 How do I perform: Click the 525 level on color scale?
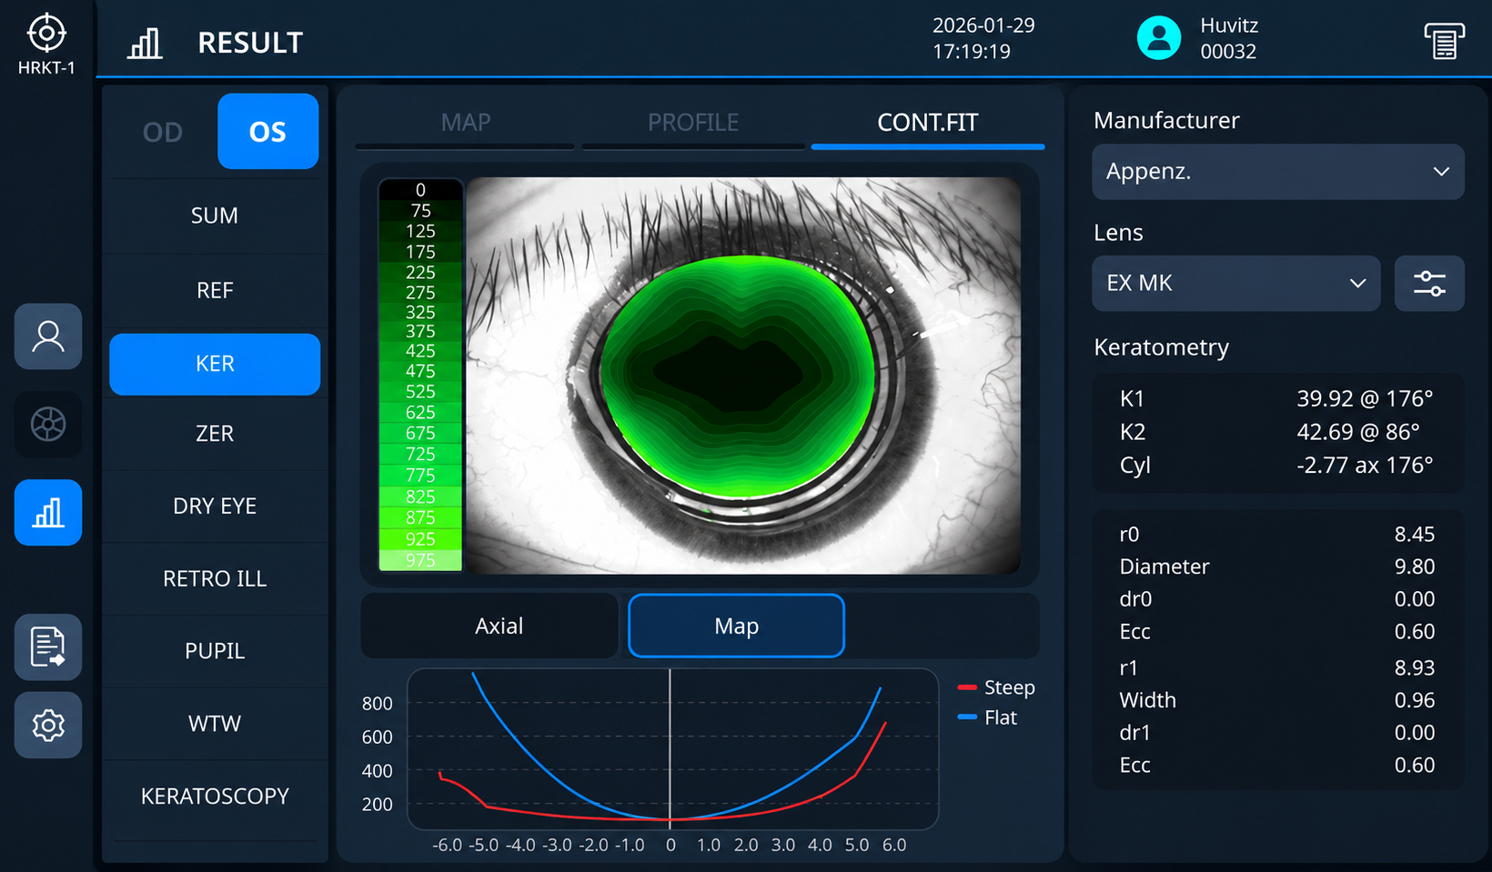click(x=420, y=392)
